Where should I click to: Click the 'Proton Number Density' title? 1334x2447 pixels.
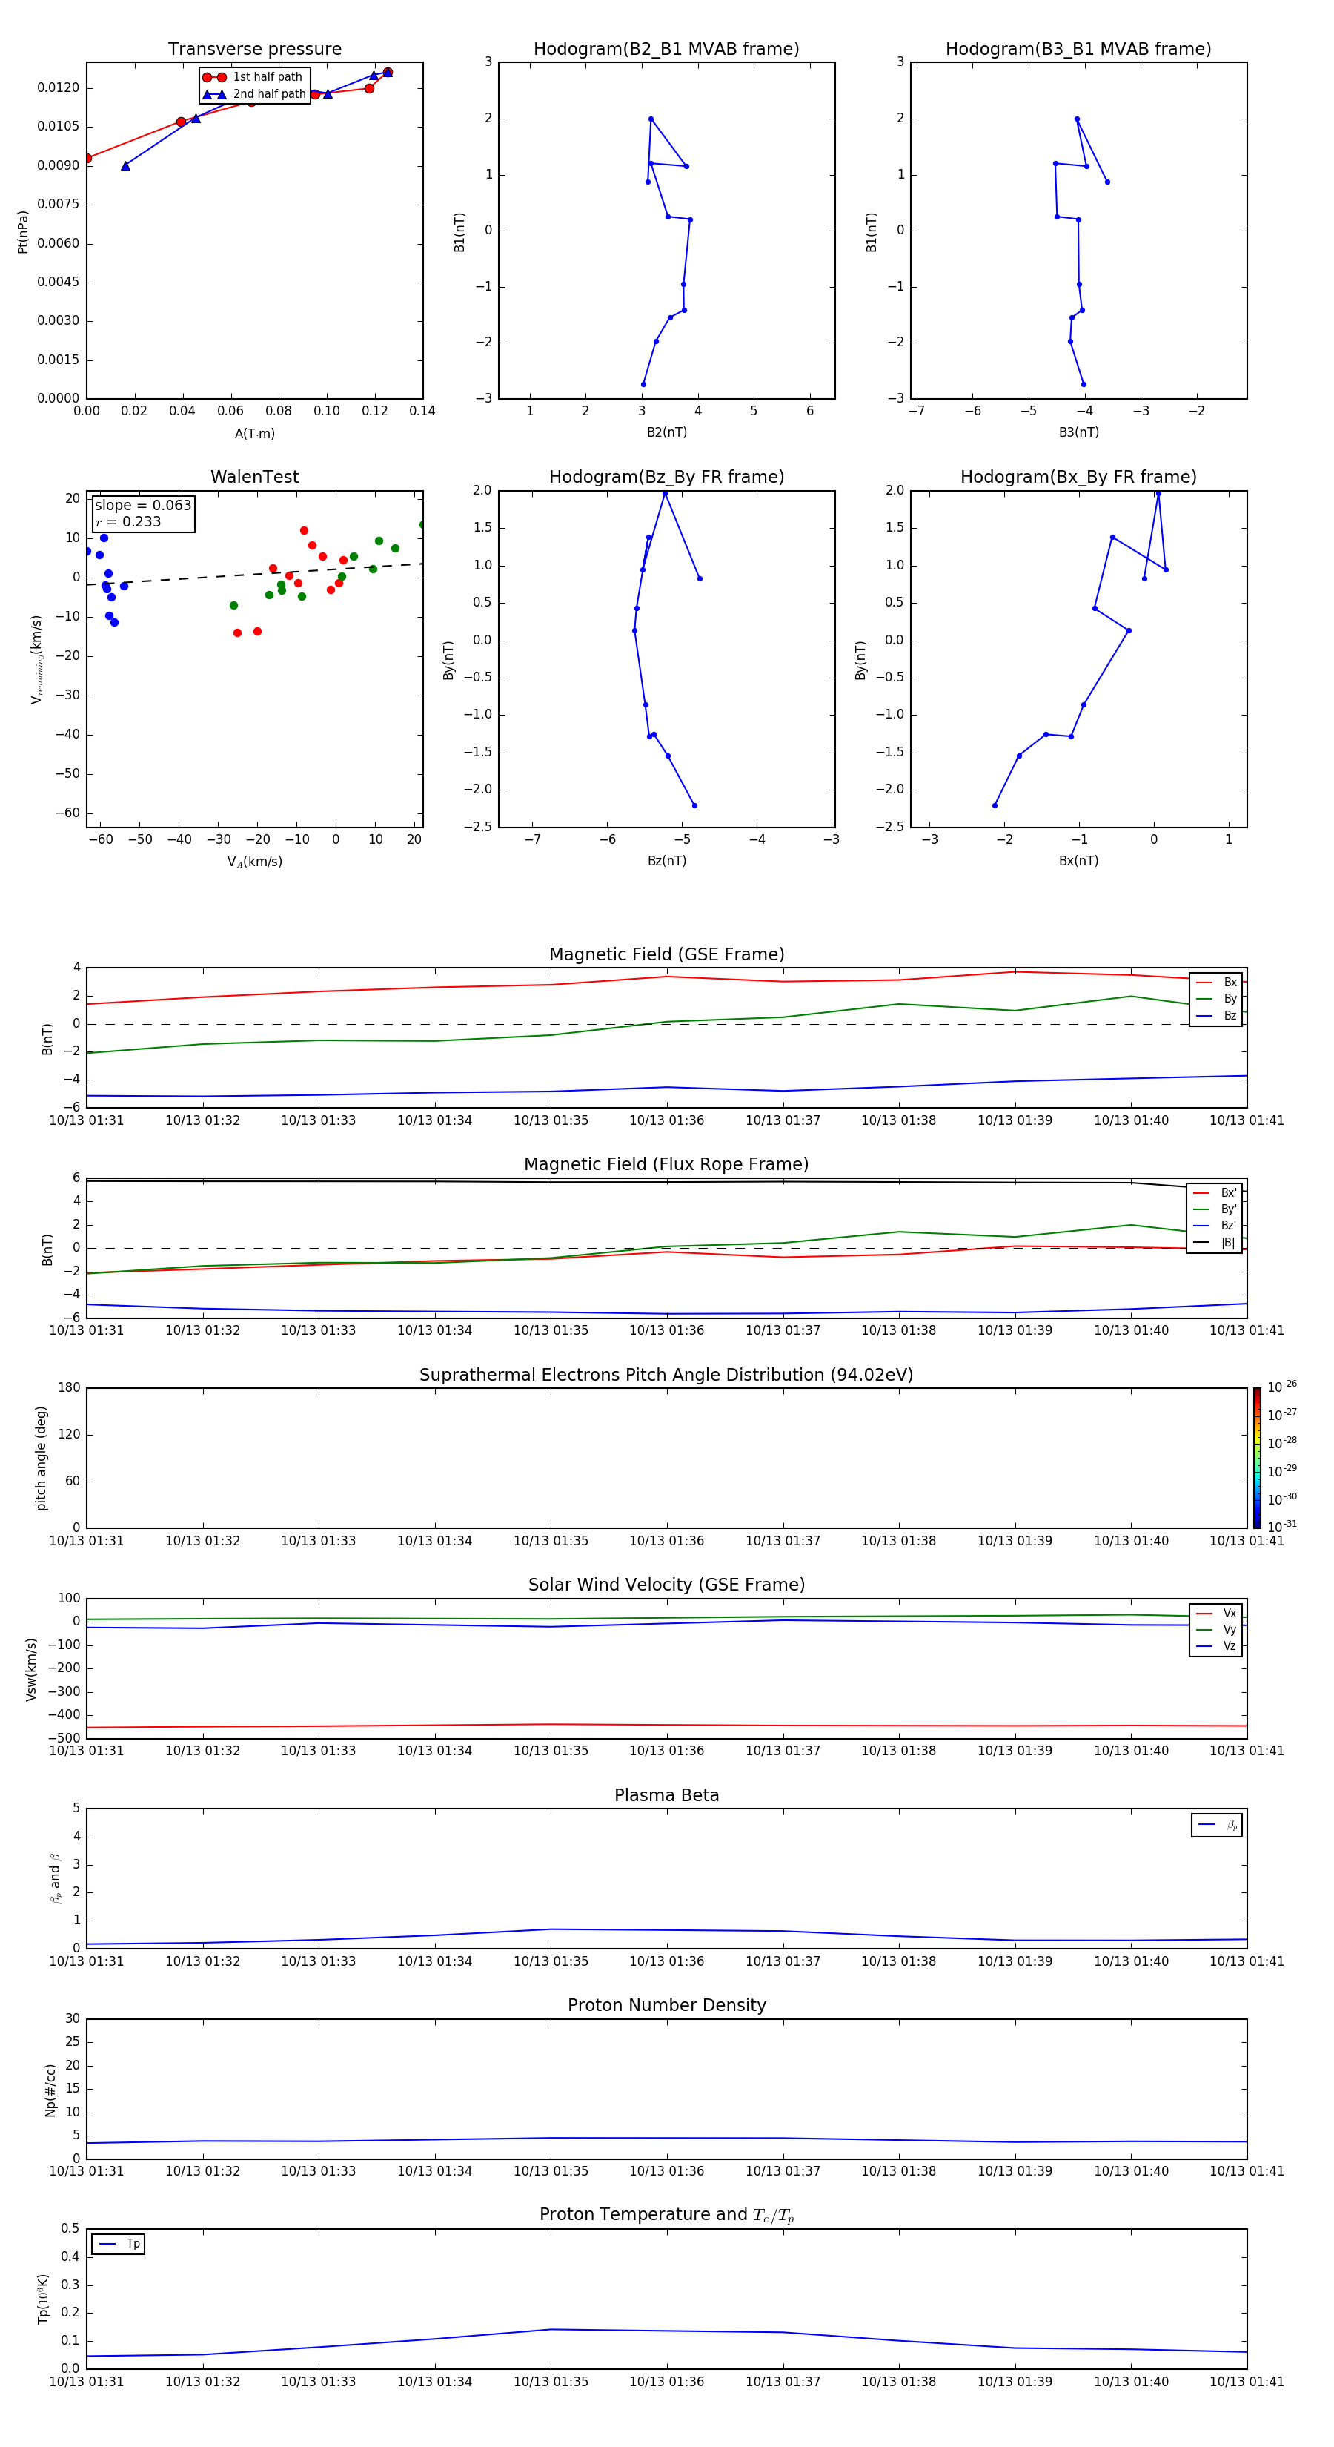point(666,2005)
